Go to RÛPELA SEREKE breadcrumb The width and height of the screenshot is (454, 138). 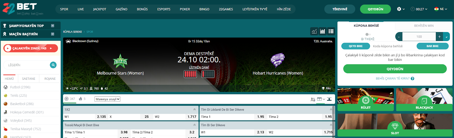tap(72, 32)
